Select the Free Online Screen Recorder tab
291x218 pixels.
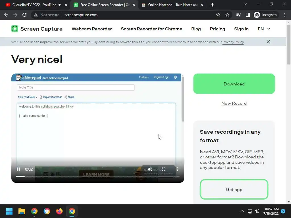(x=105, y=5)
